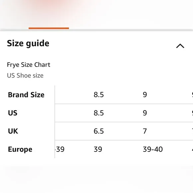The height and width of the screenshot is (193, 193).
Task: Collapse the Size guide section chevron
Action: [180, 46]
